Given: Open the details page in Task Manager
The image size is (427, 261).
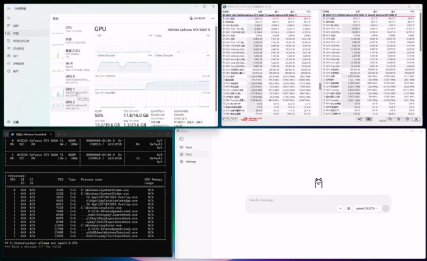Looking at the screenshot, I should (27, 63).
